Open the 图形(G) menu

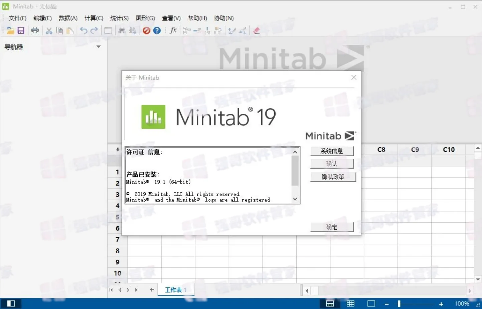coord(145,18)
